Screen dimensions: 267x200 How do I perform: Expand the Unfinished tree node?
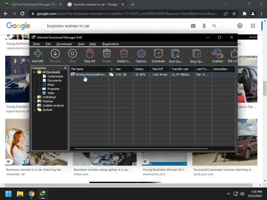(x=34, y=97)
